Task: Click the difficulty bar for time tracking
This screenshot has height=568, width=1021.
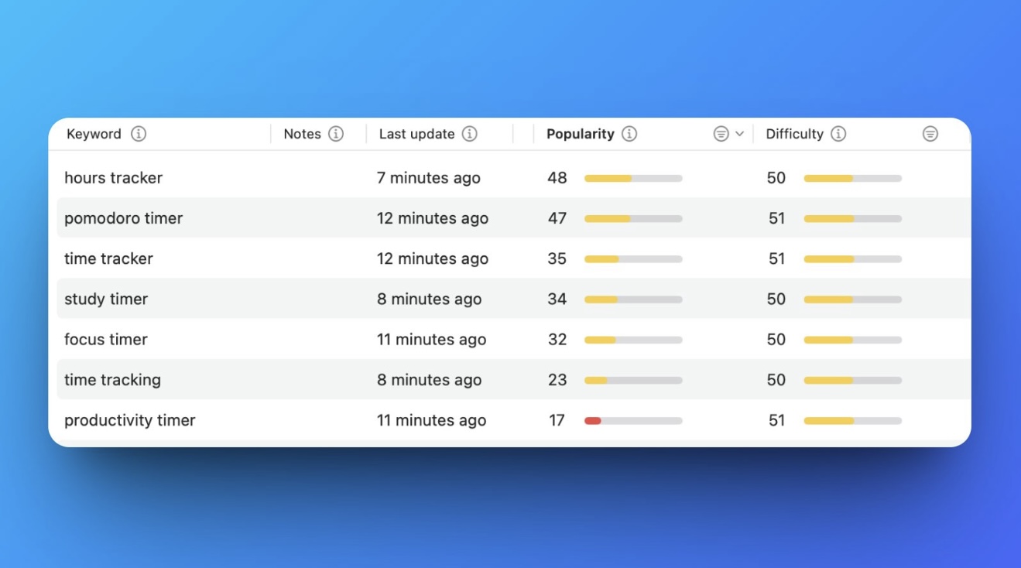Action: [x=852, y=381]
